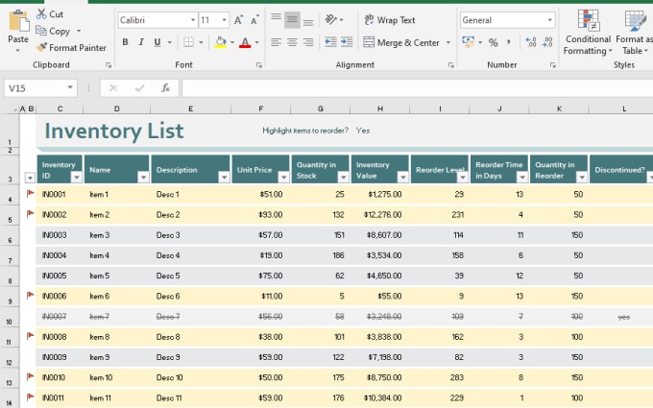653x408 pixels.
Task: Open Alignment dialog launcher
Action: [x=451, y=65]
